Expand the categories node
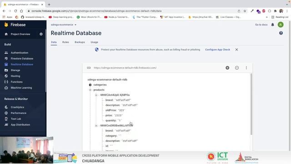Image resolution: width=291 pixels, height=164 pixels. tap(90, 85)
